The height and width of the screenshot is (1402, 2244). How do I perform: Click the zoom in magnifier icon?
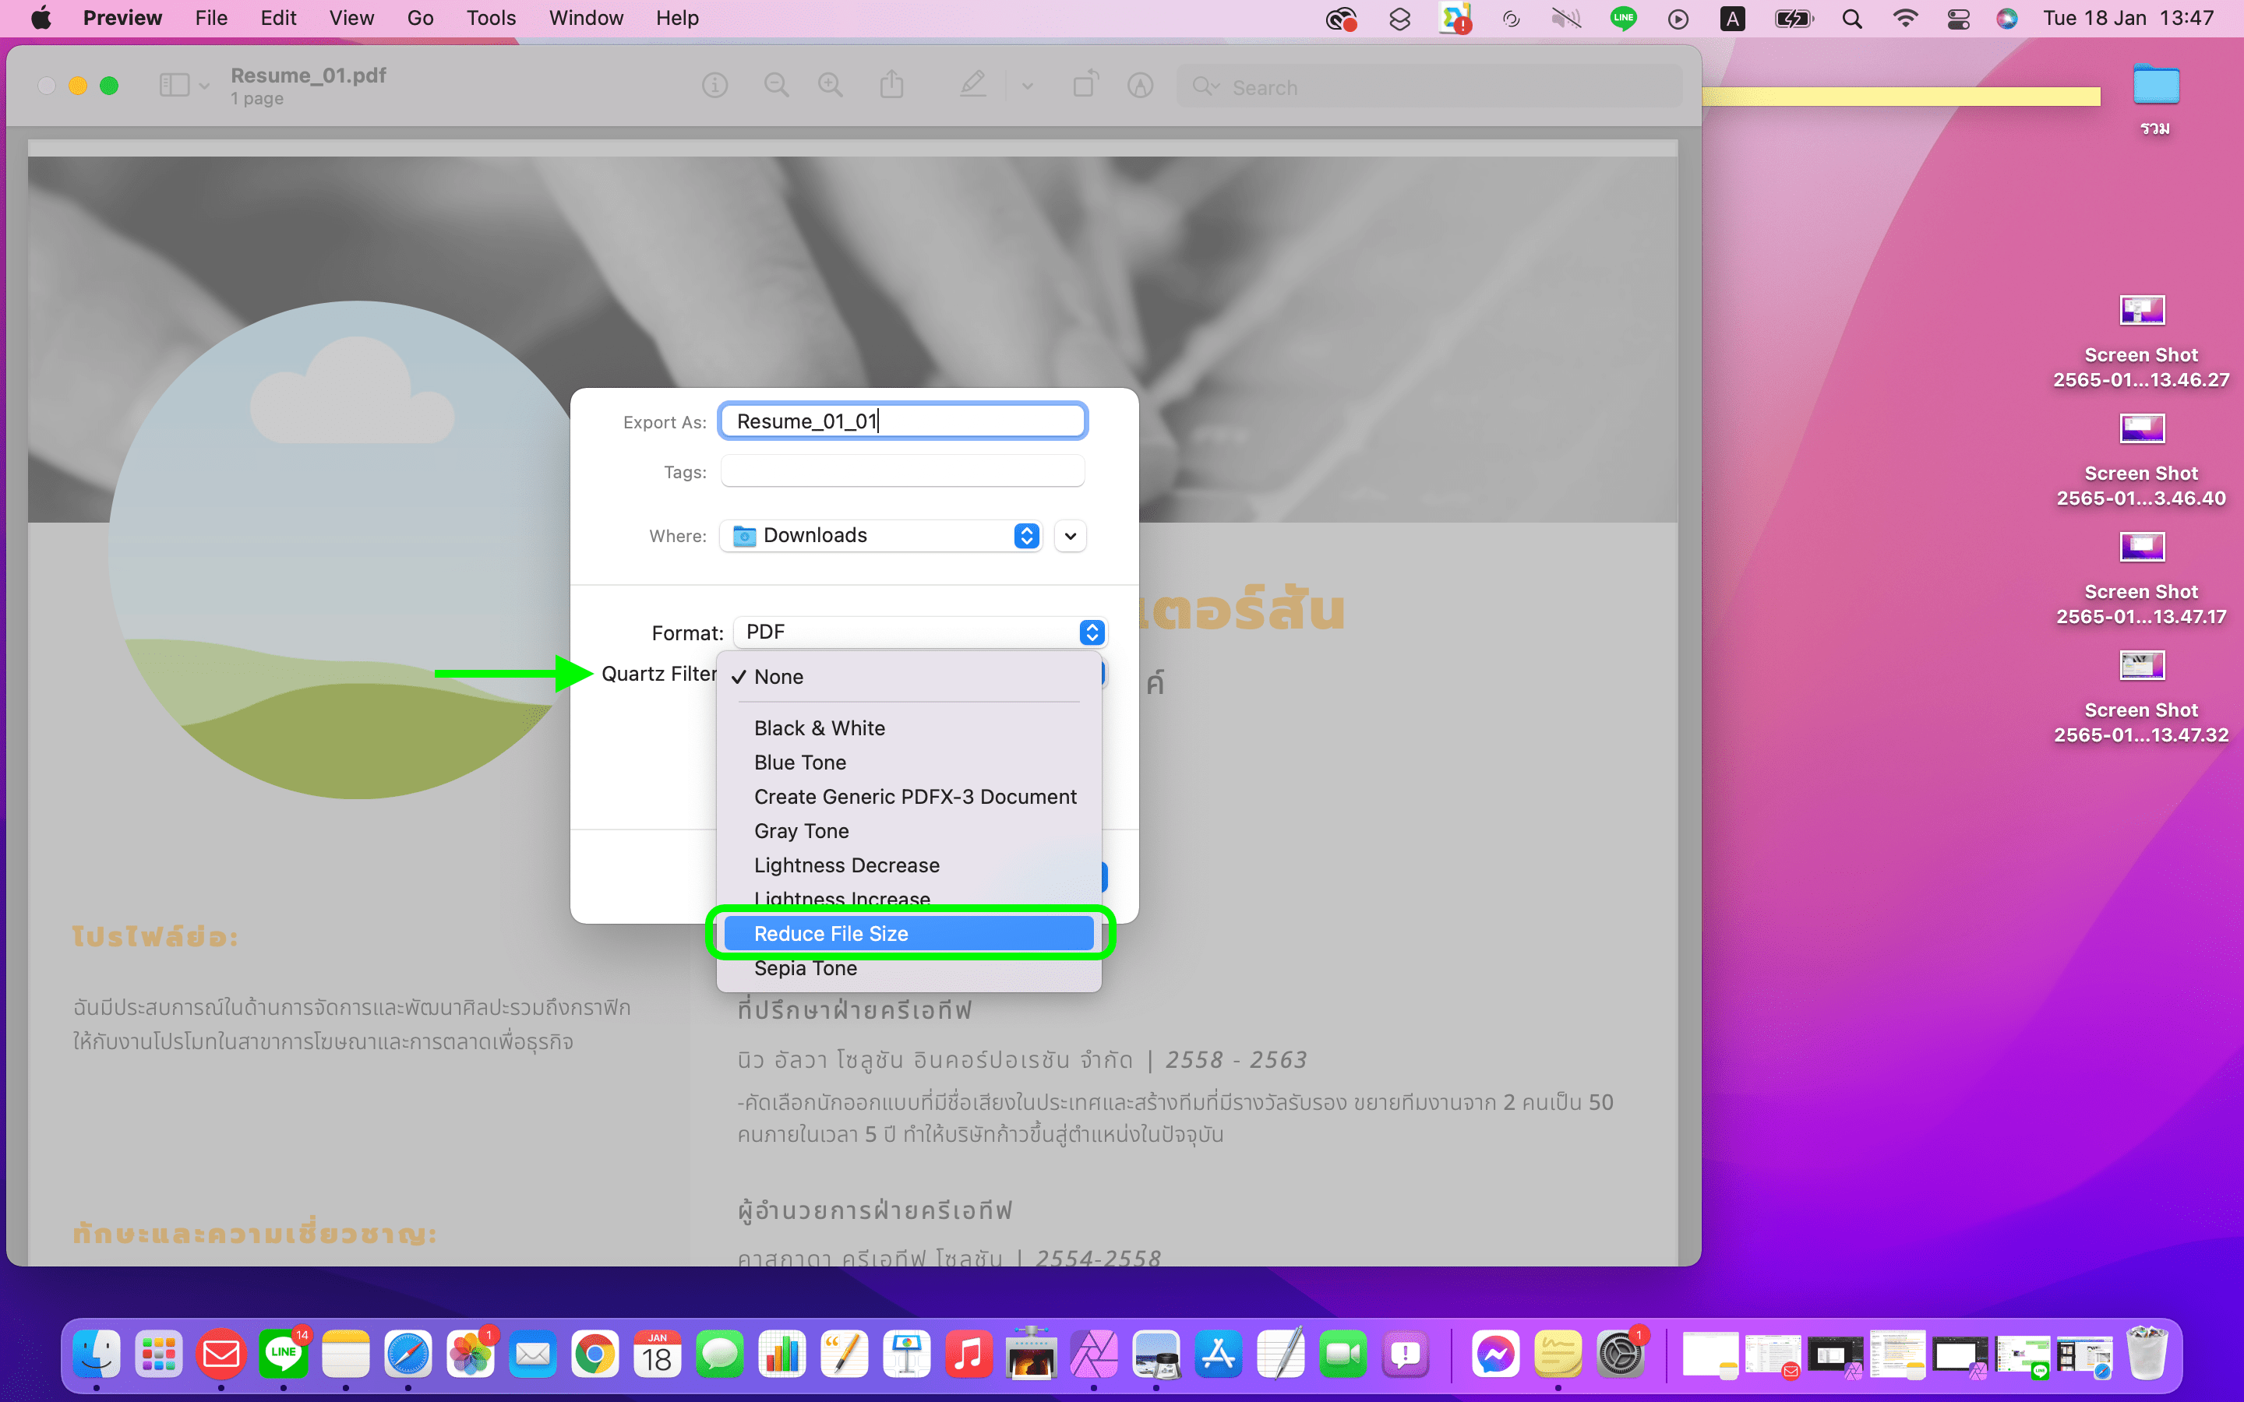pyautogui.click(x=830, y=86)
